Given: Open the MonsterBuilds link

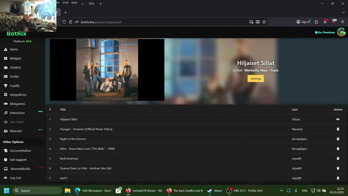Looking at the screenshot, I should click(x=20, y=169).
